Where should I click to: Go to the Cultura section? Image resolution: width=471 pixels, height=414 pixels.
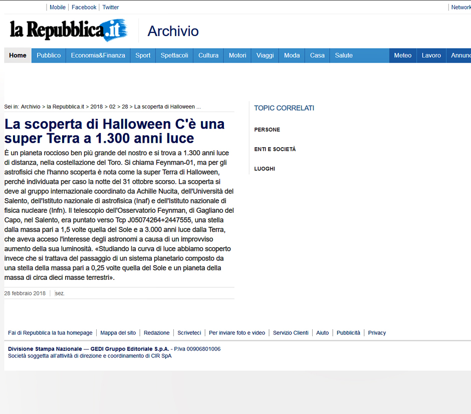208,56
